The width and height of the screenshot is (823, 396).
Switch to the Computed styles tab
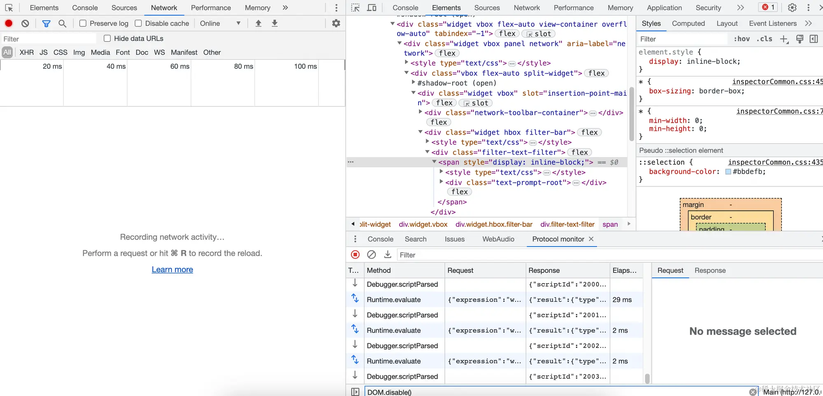point(688,23)
